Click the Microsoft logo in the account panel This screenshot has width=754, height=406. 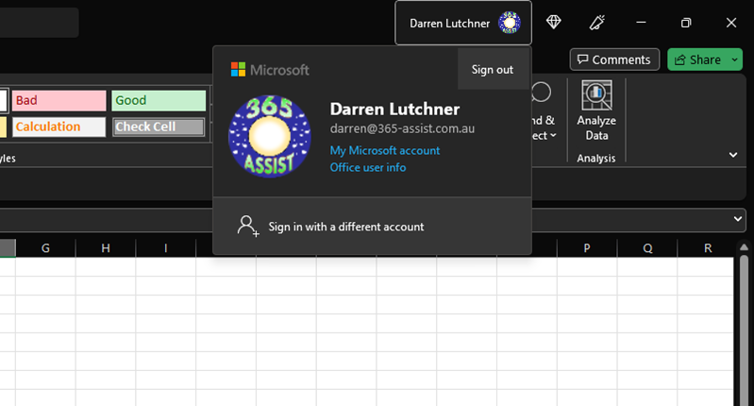point(270,70)
